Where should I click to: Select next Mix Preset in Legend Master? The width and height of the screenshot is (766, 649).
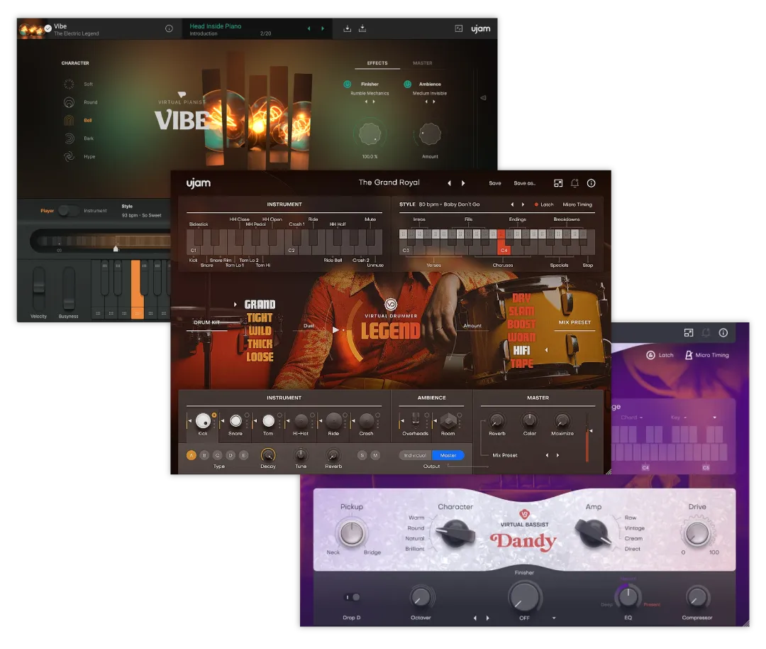558,455
